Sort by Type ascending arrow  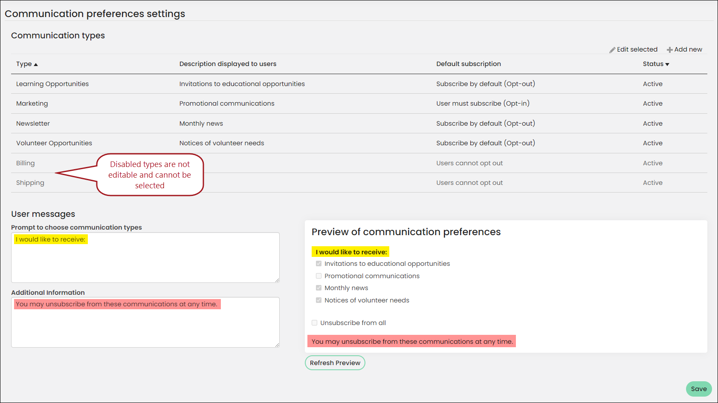(x=36, y=64)
